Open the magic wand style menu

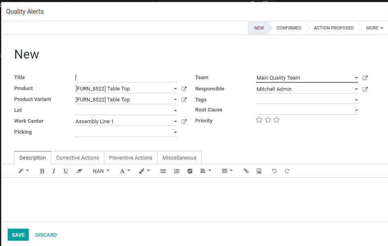[24, 171]
